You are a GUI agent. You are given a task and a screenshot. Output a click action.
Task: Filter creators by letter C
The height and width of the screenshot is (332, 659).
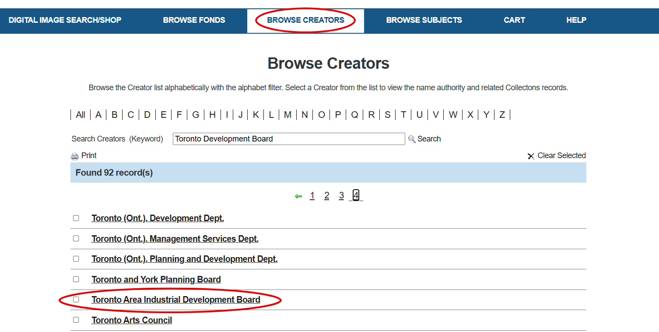[x=131, y=115]
